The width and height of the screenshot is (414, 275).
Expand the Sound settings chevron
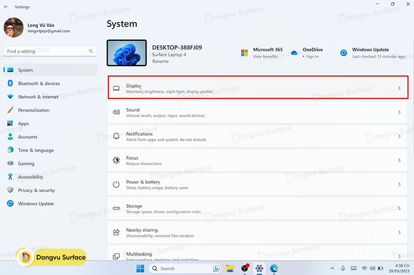pyautogui.click(x=399, y=112)
